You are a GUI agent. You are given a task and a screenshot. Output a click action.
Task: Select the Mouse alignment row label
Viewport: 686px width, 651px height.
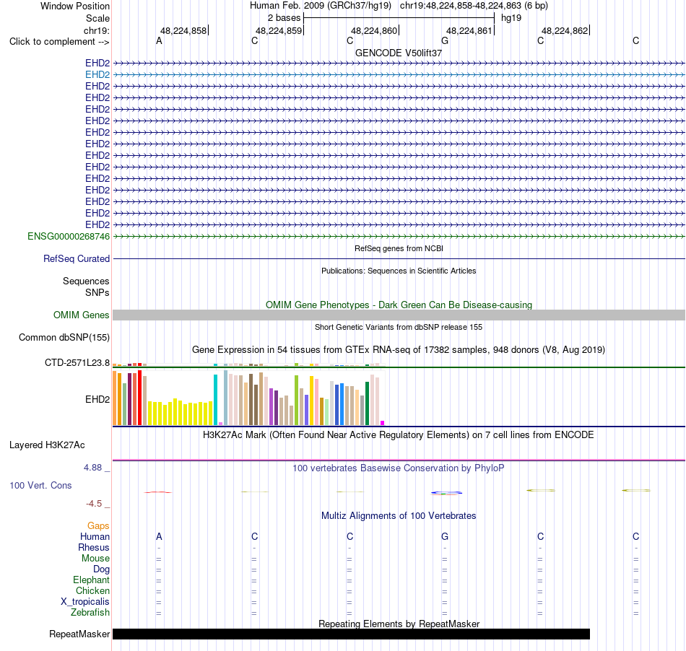pos(95,559)
